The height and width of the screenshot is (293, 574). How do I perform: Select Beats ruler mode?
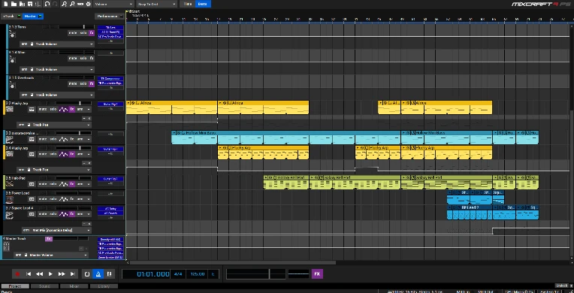tap(202, 4)
